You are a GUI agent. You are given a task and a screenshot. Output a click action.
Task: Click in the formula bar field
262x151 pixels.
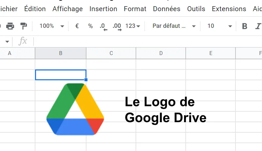[148, 41]
